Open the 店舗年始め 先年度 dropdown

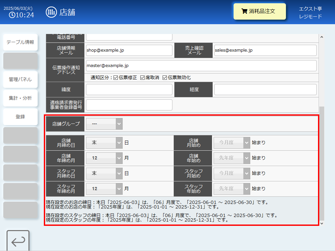[x=232, y=158]
